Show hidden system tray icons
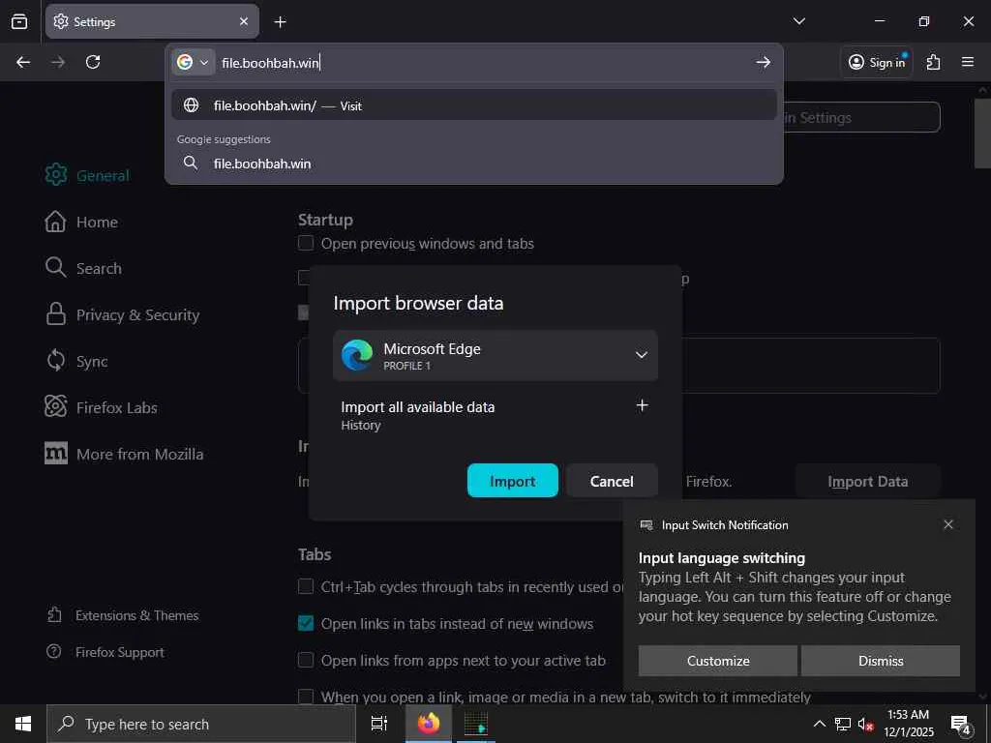Screen dimensions: 991x743 coord(819,724)
